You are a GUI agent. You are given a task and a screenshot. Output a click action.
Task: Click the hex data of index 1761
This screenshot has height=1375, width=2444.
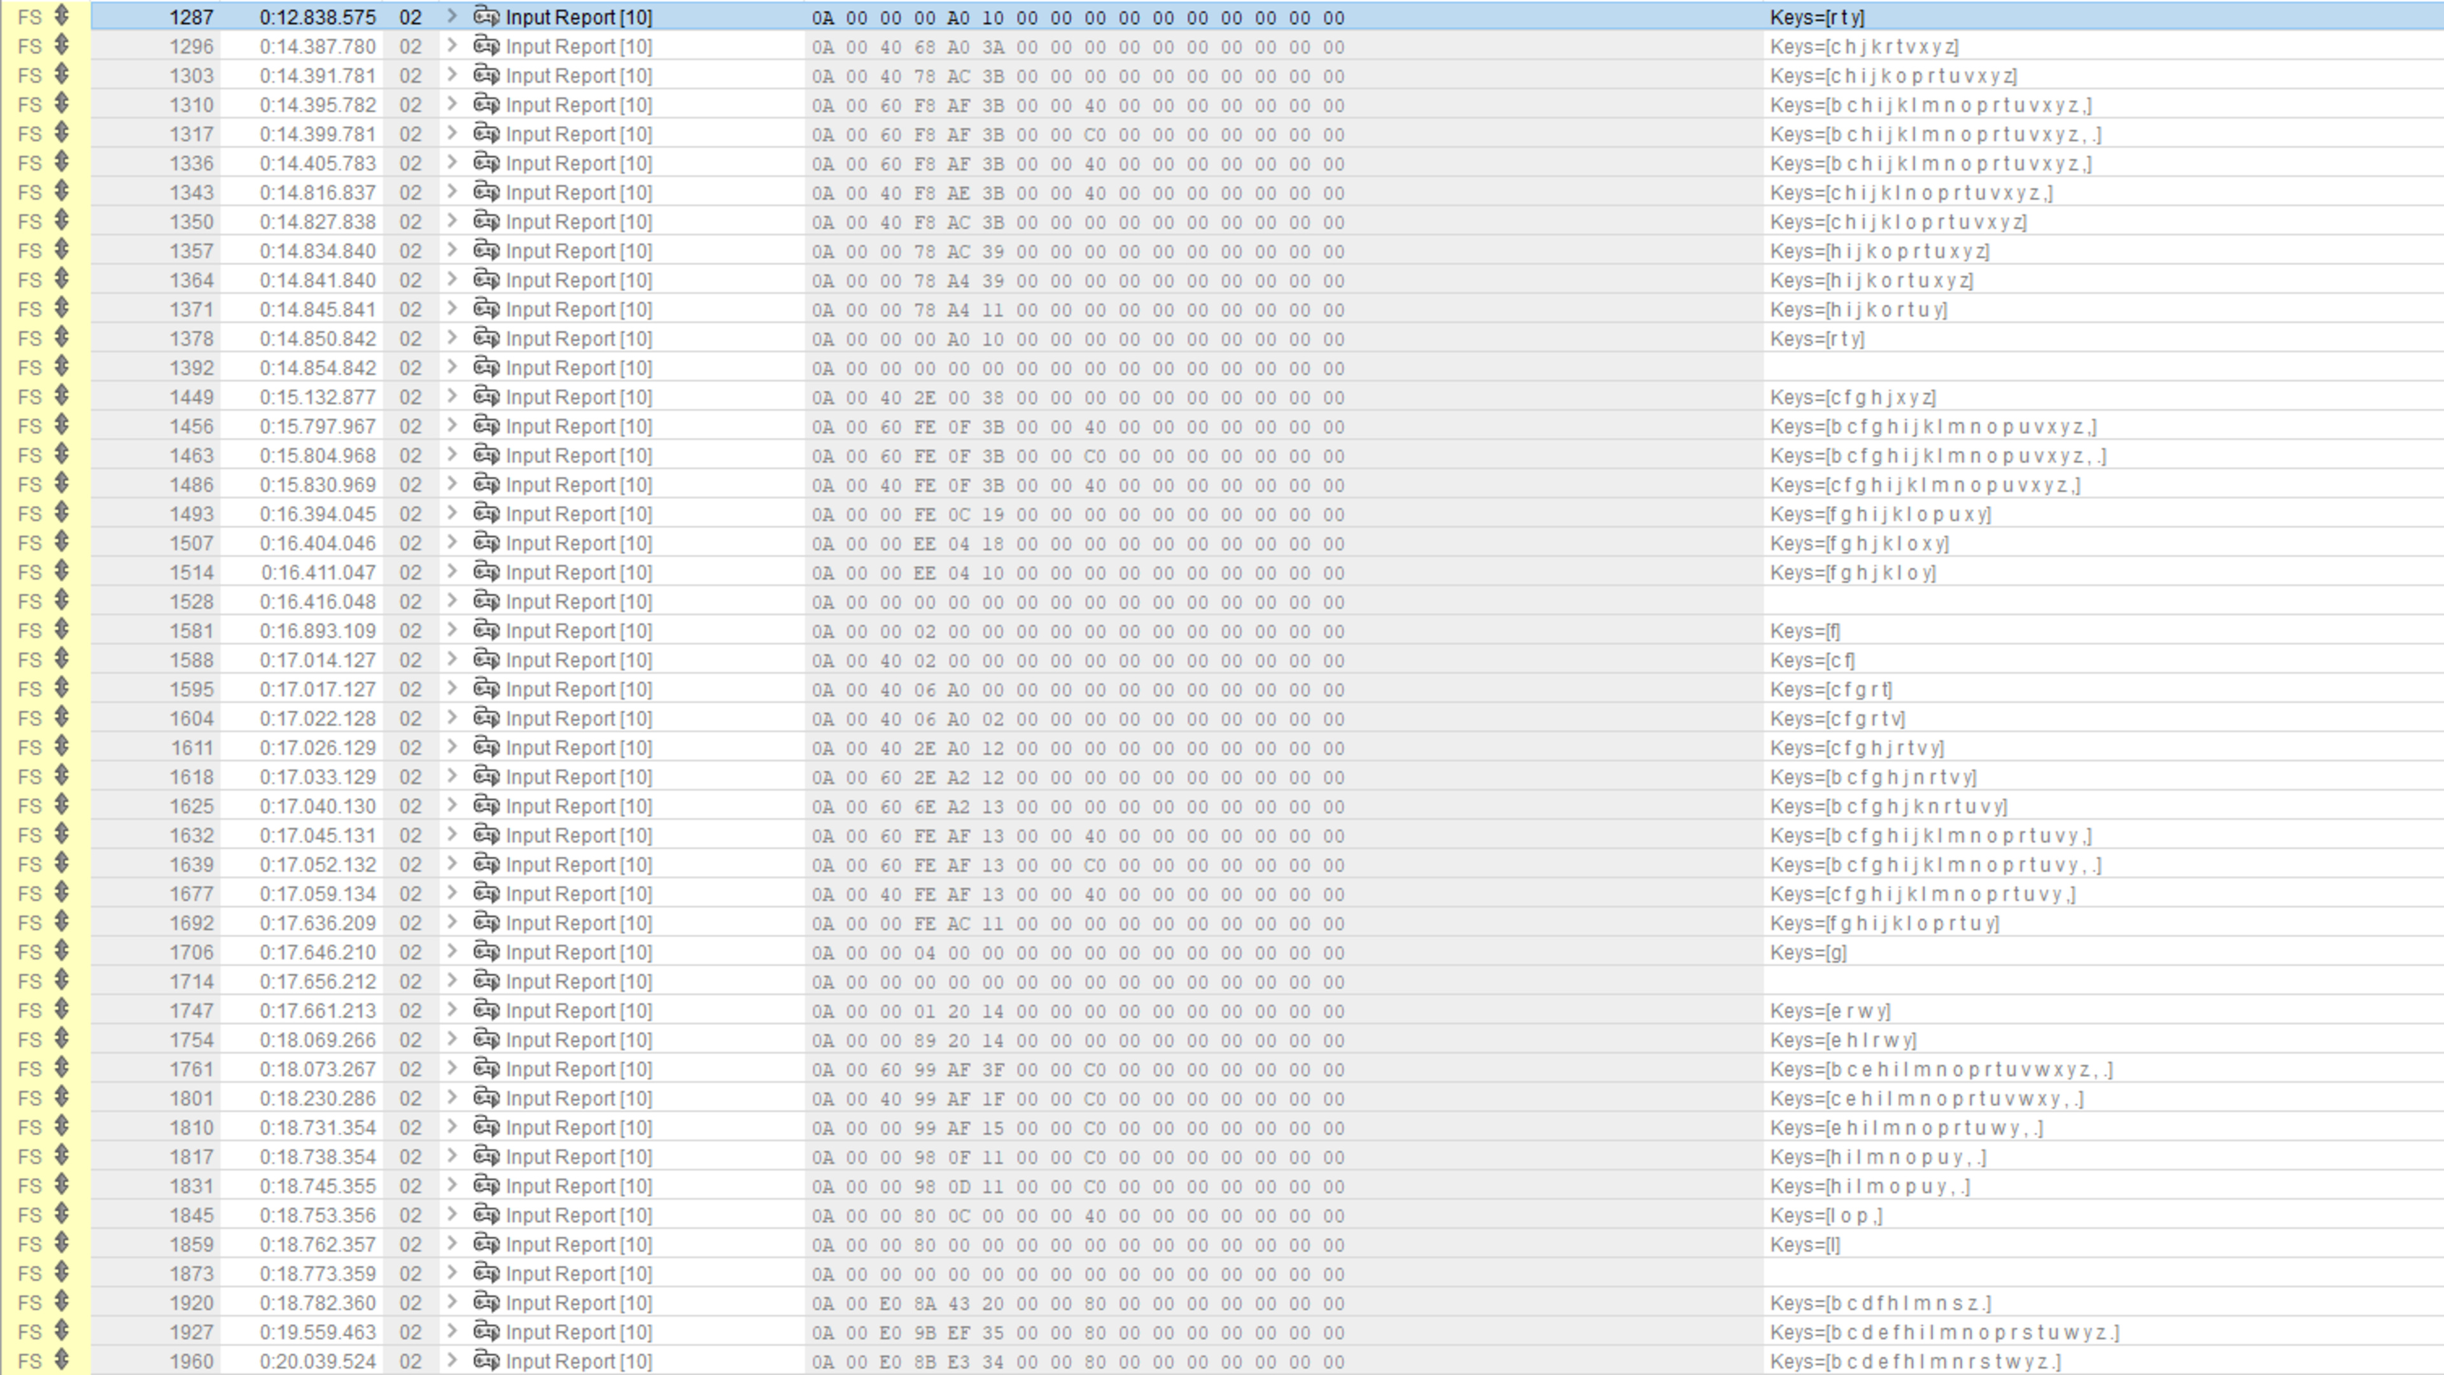(1077, 1069)
